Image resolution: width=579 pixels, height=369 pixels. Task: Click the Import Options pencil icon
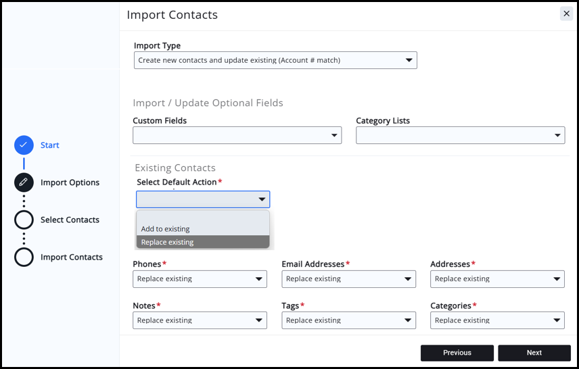pos(24,182)
